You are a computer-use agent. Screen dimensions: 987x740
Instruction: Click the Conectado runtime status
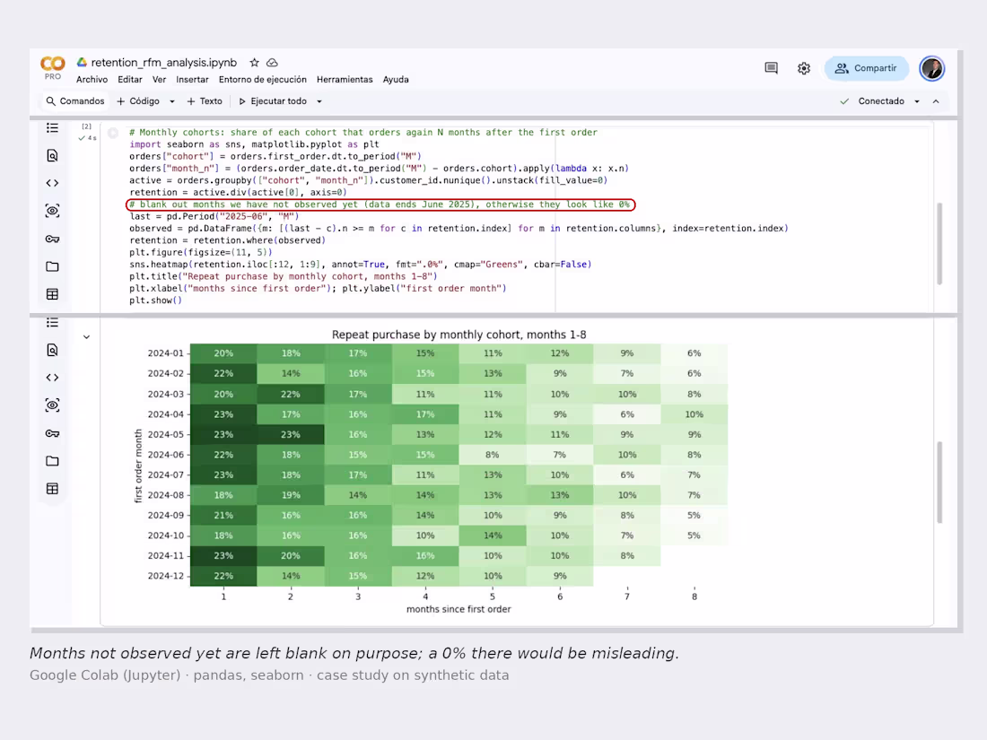pyautogui.click(x=872, y=101)
